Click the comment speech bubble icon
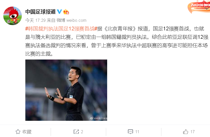210x137 pixels. (x=130, y=132)
